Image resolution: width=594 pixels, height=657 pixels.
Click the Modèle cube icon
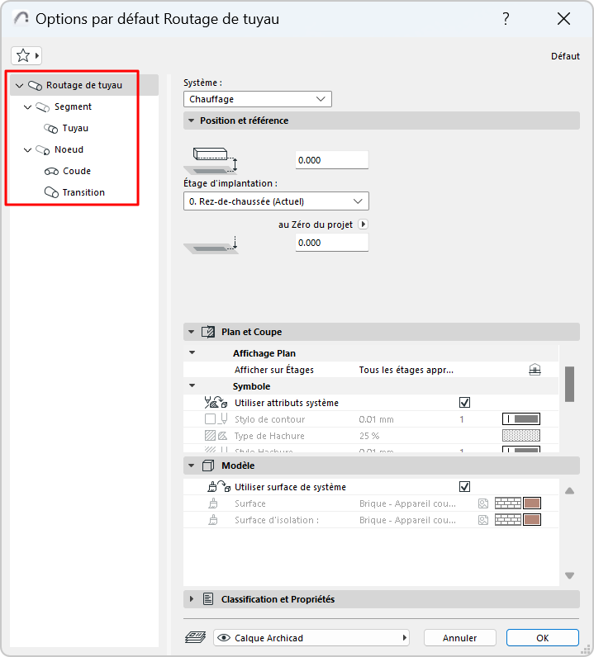(x=208, y=466)
